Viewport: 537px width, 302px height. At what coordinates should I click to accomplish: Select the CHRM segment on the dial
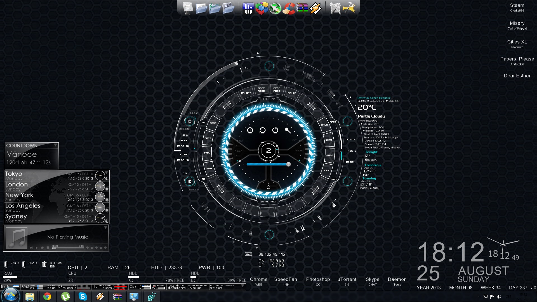[x=329, y=140]
